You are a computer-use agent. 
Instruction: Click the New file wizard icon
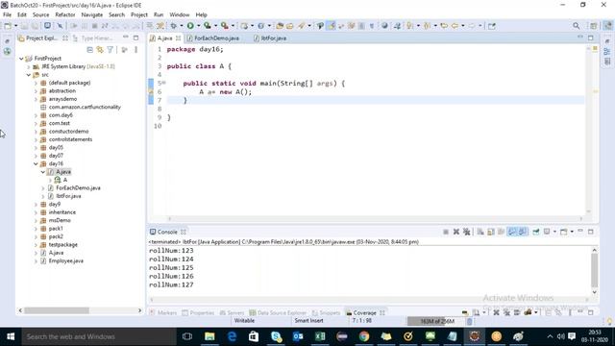pos(8,26)
